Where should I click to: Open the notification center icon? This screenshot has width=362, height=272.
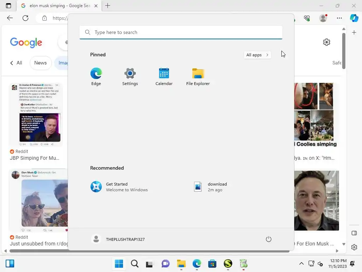[352, 263]
